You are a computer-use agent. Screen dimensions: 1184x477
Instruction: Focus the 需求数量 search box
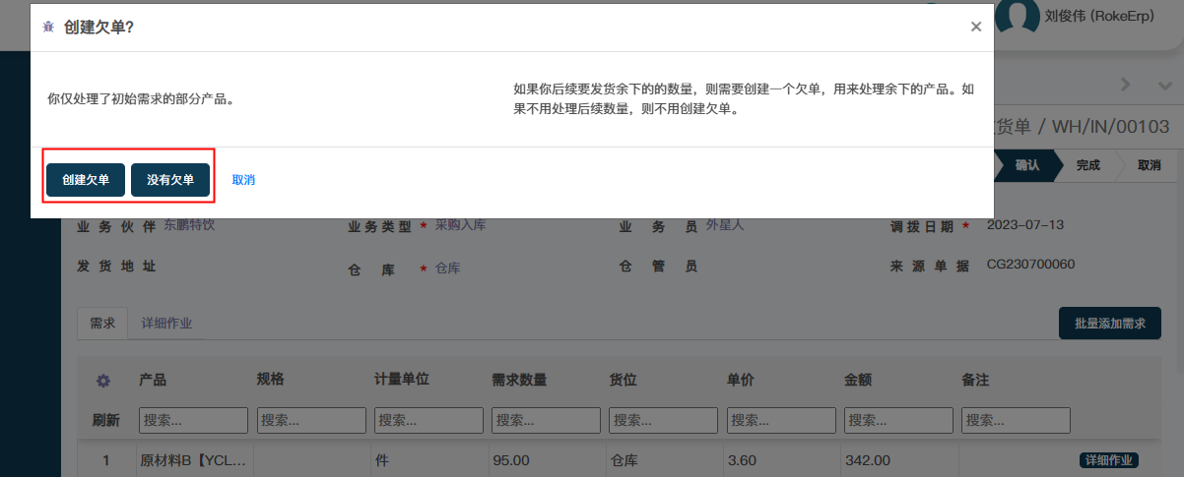click(x=546, y=420)
